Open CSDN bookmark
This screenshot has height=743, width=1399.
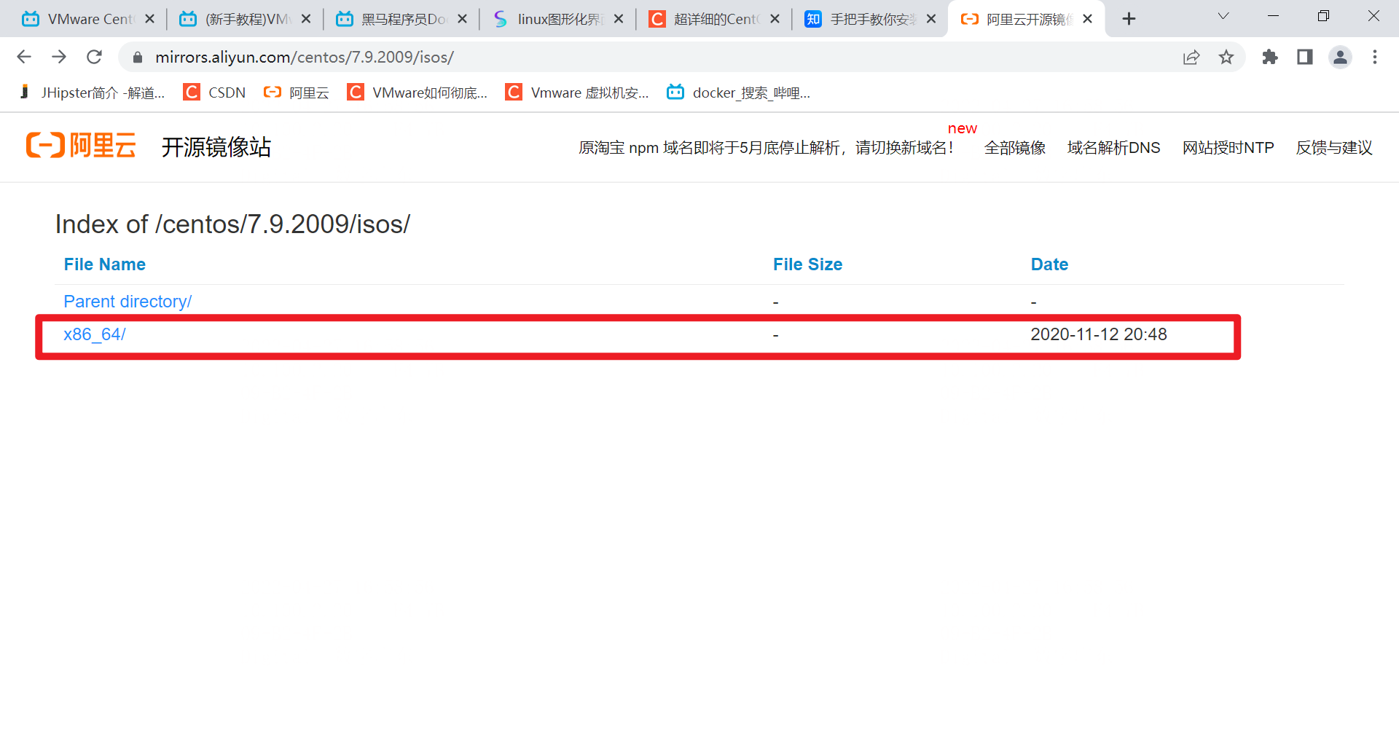(x=215, y=93)
